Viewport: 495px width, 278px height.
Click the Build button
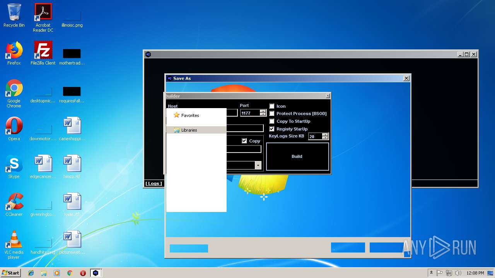coord(297,156)
